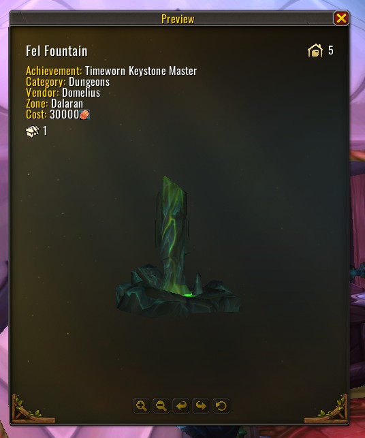Screen dimensions: 365x438
Task: Click the currency icon beside 30000
Action: [84, 115]
